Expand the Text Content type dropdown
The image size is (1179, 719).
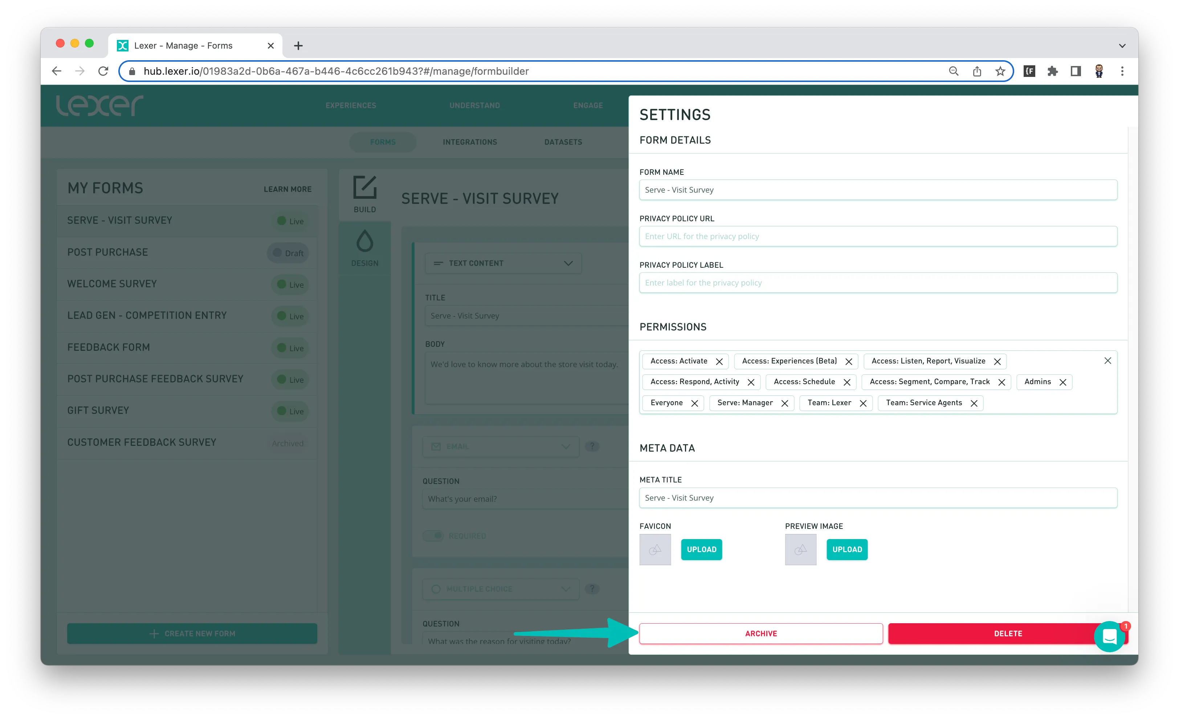pyautogui.click(x=503, y=263)
